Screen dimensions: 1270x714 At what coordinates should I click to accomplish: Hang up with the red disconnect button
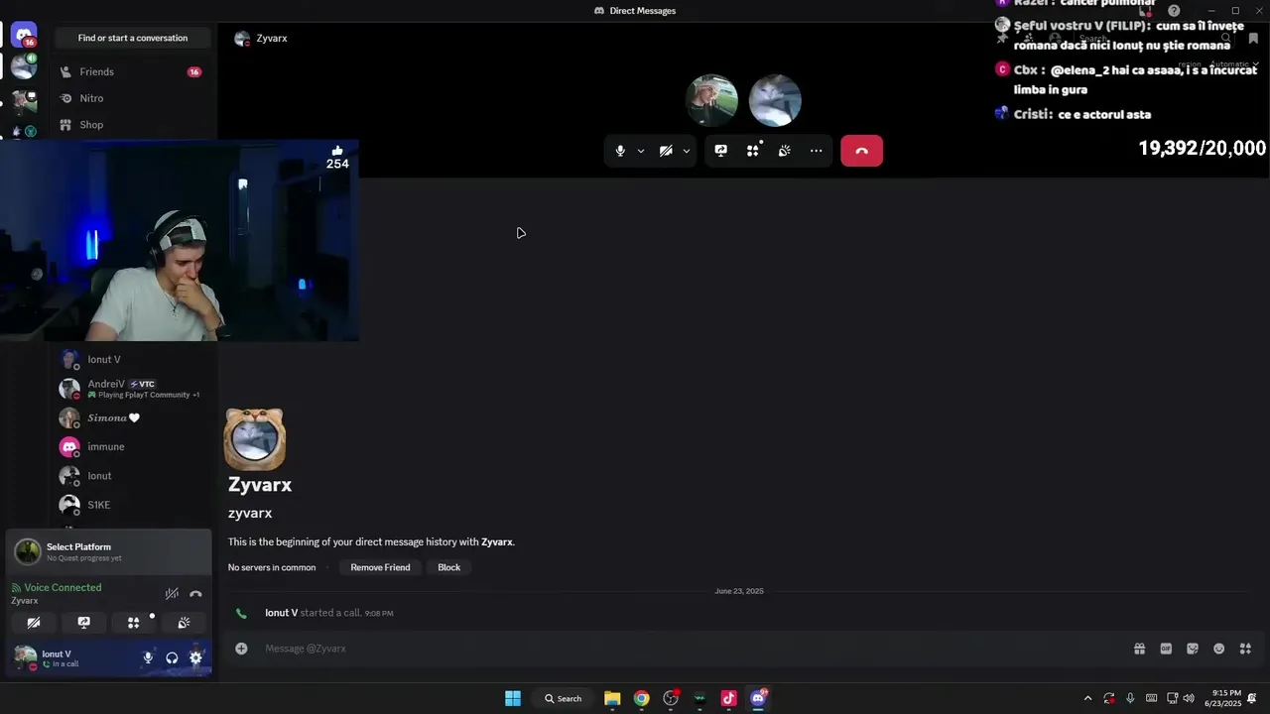coord(861,151)
